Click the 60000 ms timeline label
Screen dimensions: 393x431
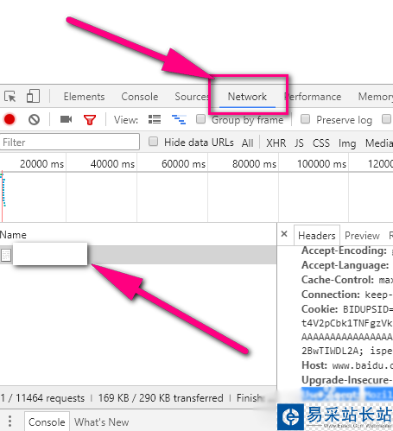click(183, 164)
